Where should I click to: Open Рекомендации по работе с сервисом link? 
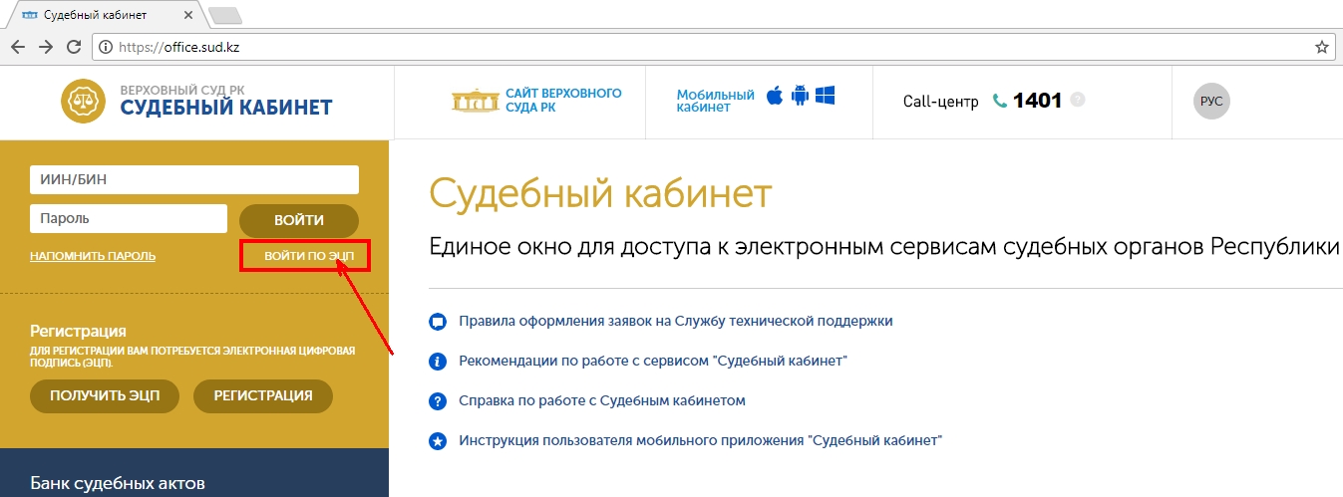[653, 361]
